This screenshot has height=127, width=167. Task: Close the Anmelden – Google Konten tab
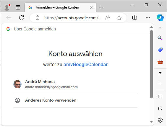pyautogui.click(x=91, y=7)
